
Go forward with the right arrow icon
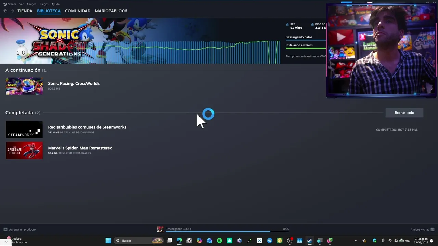click(12, 11)
